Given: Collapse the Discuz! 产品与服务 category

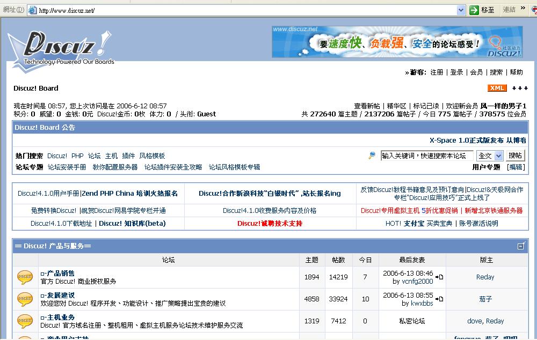Looking at the screenshot, I should point(521,246).
